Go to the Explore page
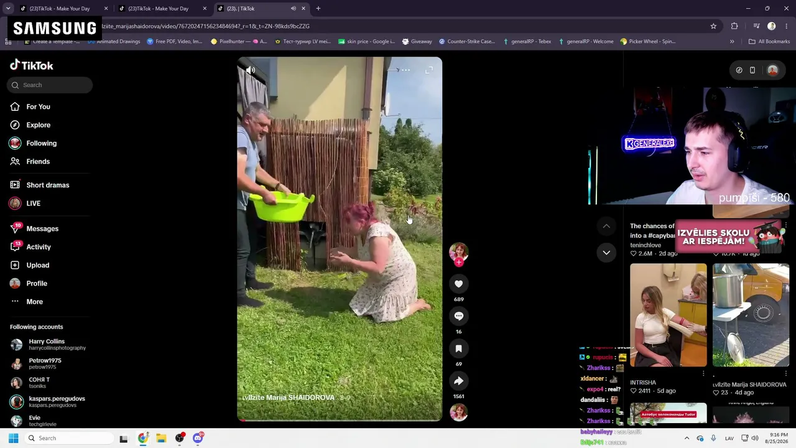796x448 pixels. tap(38, 125)
